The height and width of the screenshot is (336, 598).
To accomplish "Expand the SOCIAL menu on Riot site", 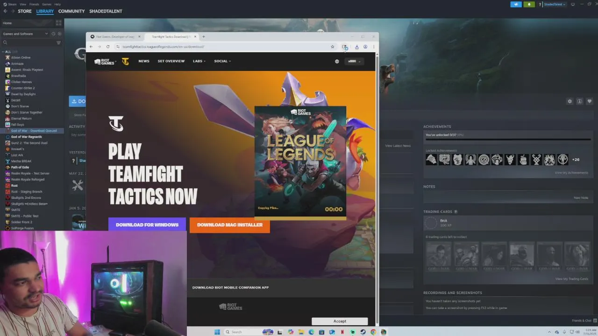I will [x=222, y=61].
